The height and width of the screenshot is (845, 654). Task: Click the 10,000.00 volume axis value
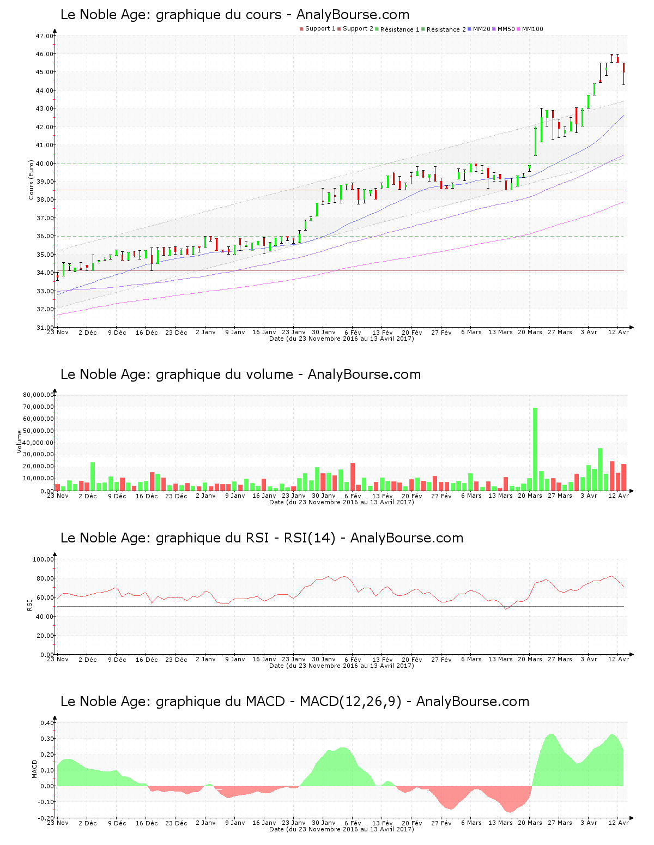point(38,479)
